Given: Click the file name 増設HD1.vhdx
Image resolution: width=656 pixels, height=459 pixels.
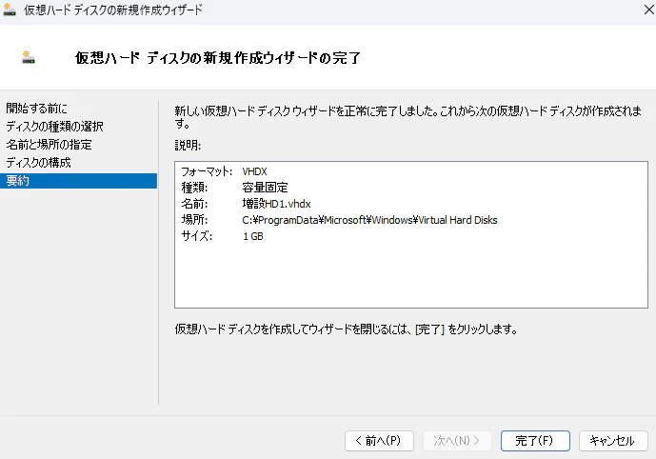Looking at the screenshot, I should [x=276, y=204].
